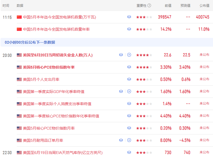The image size is (213, 158).
Task: Click the 11:15 time label
Action: click(x=7, y=17)
